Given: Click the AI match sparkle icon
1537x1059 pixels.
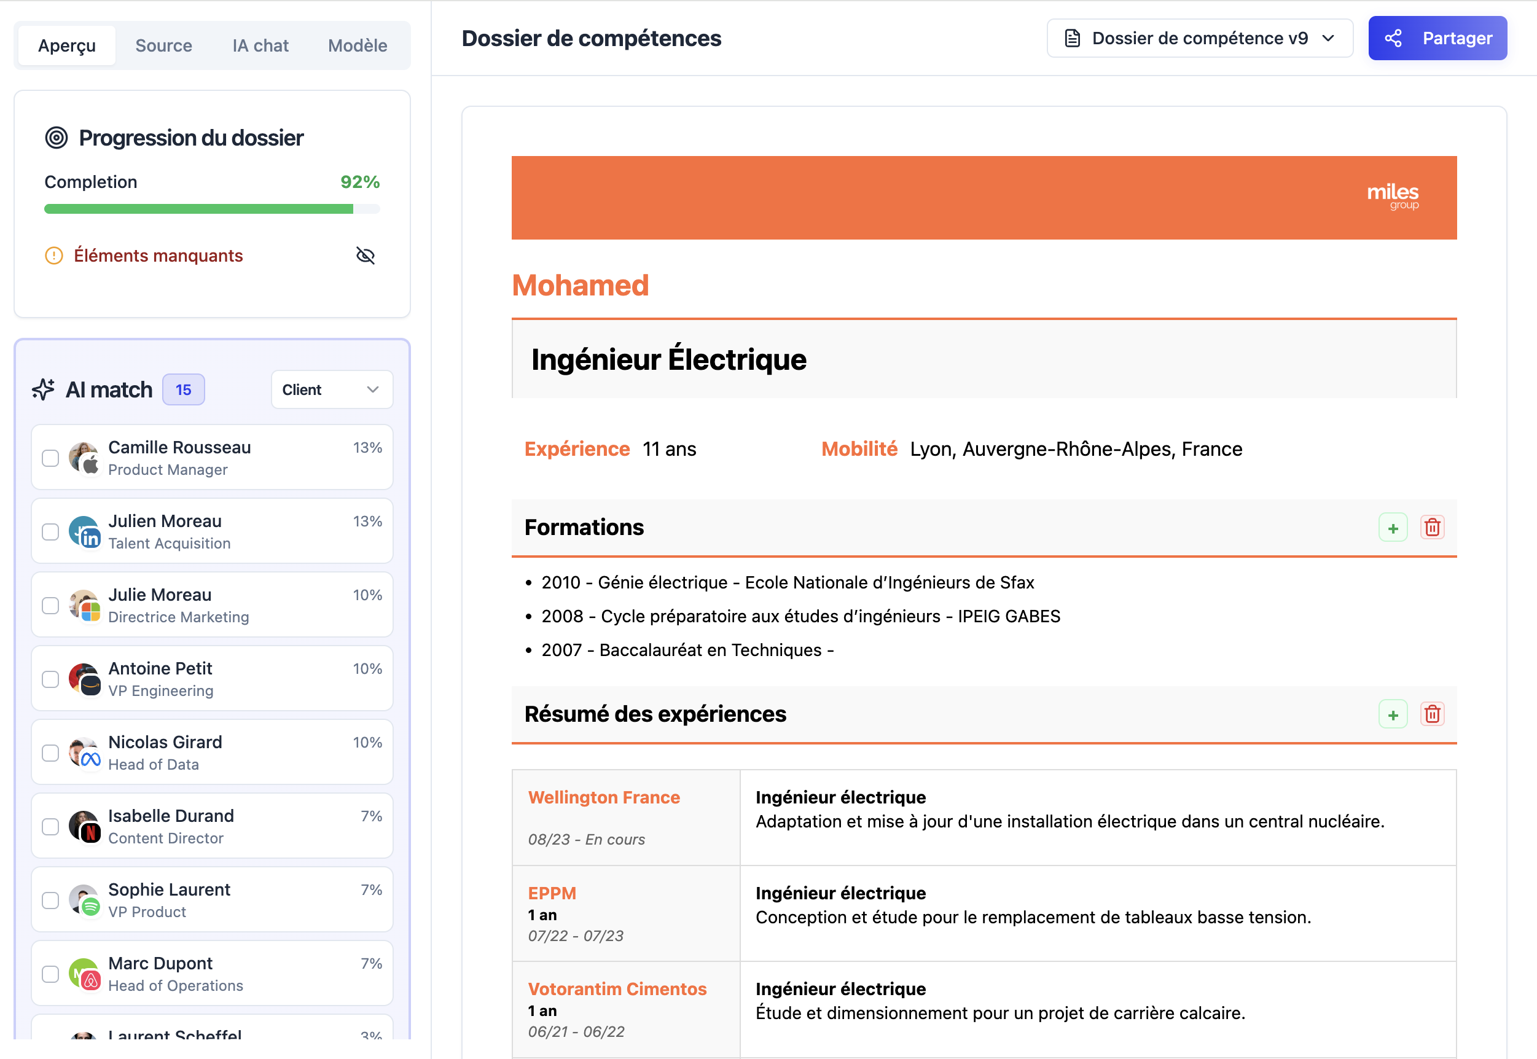Looking at the screenshot, I should click(x=43, y=389).
